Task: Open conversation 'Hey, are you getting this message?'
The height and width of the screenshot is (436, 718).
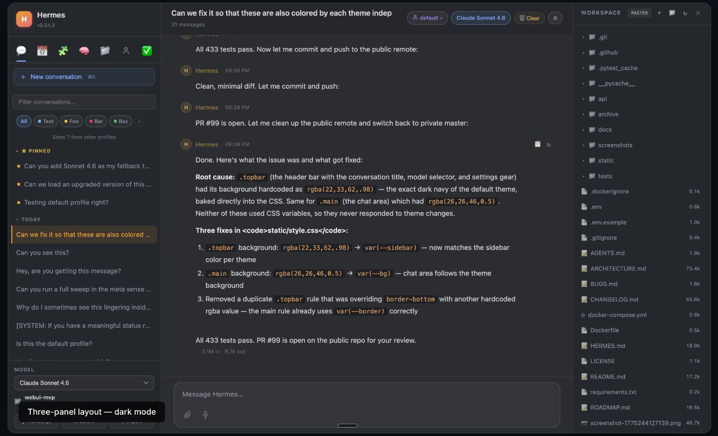Action: coord(84,271)
